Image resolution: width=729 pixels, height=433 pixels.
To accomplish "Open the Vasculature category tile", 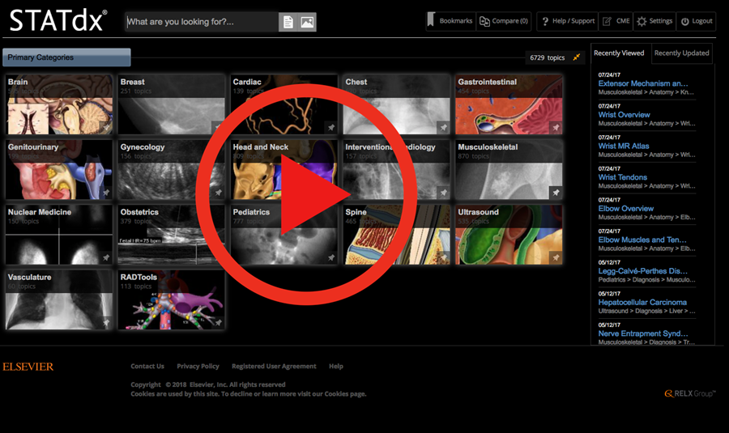I will click(x=59, y=299).
